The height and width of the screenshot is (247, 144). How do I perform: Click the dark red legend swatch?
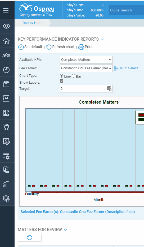(x=141, y=115)
